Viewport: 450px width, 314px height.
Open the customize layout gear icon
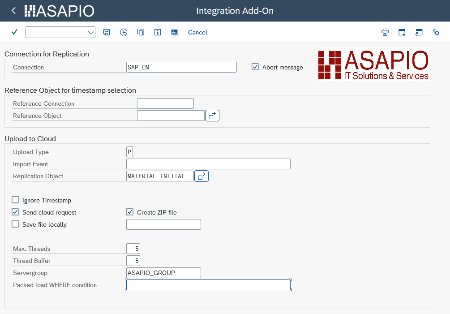click(436, 32)
